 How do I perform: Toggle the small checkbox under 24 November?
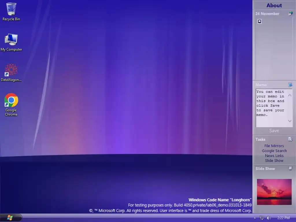pos(260,21)
